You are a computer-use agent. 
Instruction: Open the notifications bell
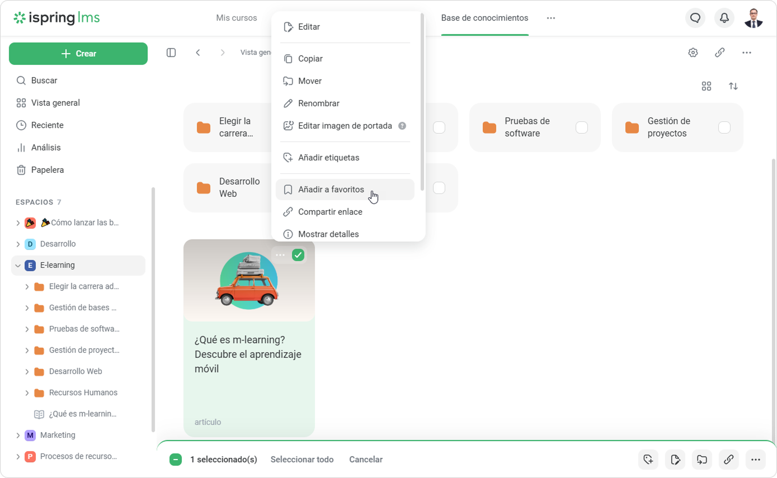724,18
